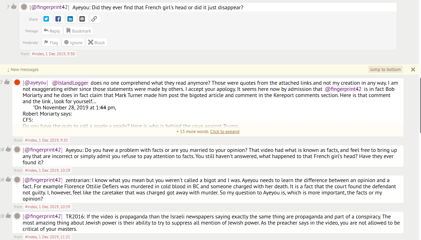Share the message on Facebook
Screen dimensions: 421x240
[58, 19]
